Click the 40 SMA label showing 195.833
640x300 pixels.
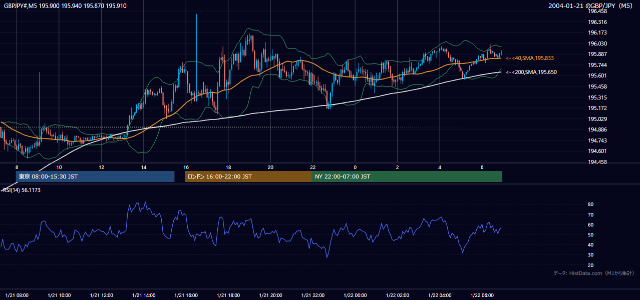point(529,58)
